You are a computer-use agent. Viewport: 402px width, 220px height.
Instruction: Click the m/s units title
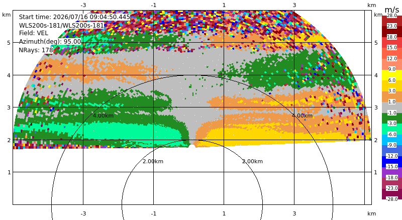[x=392, y=10]
